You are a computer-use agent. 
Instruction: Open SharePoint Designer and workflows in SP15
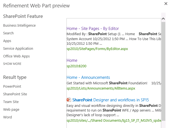pyautogui.click(x=110, y=100)
